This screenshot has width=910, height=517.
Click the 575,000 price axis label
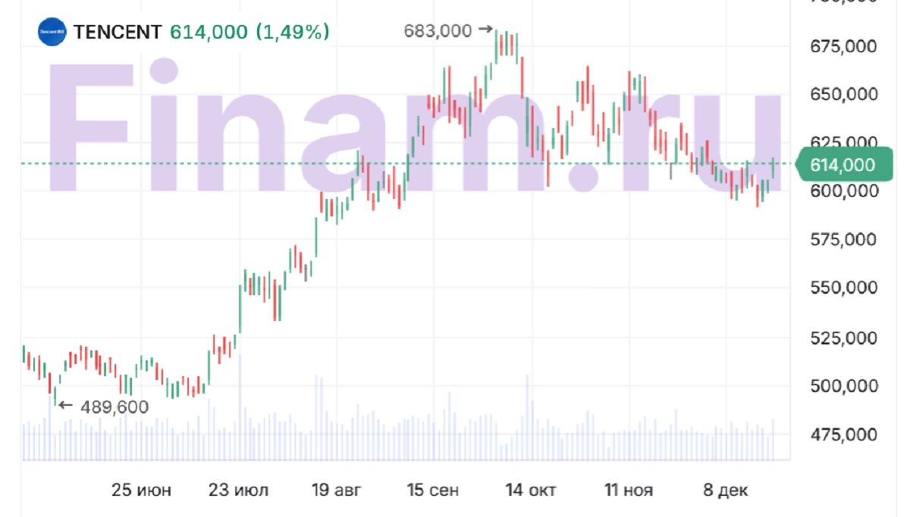pyautogui.click(x=844, y=240)
